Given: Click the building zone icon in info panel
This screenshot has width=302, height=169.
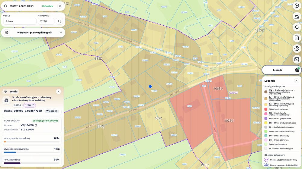Looking at the screenshot, I should click(6, 100).
